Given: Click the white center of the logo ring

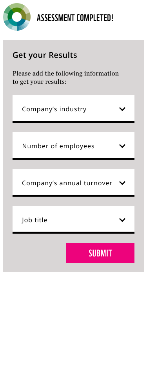Looking at the screenshot, I should point(17,17).
